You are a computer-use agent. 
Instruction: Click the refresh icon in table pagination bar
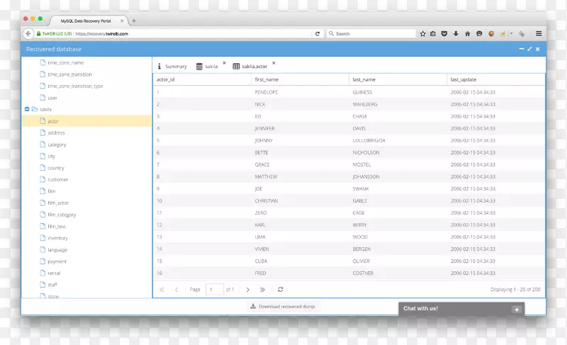[281, 289]
